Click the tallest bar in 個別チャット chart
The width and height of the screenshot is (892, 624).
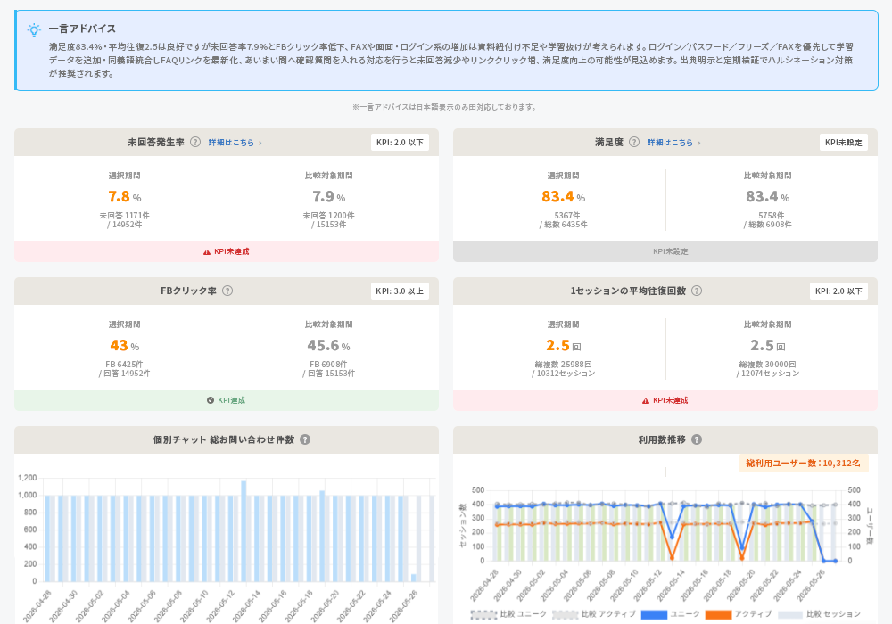coord(244,531)
